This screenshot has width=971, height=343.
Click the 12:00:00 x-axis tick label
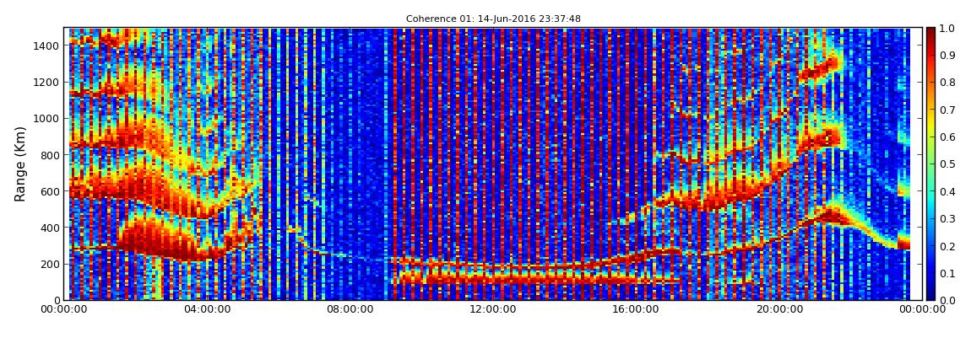tap(493, 309)
